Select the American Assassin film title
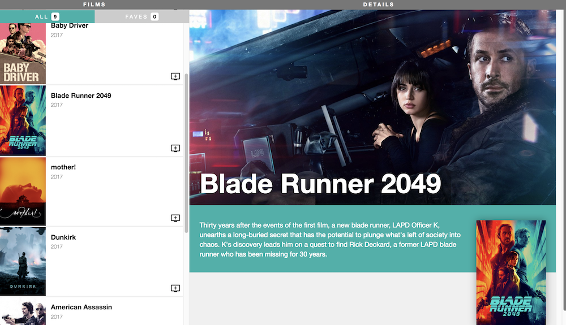This screenshot has width=566, height=325. (81, 307)
